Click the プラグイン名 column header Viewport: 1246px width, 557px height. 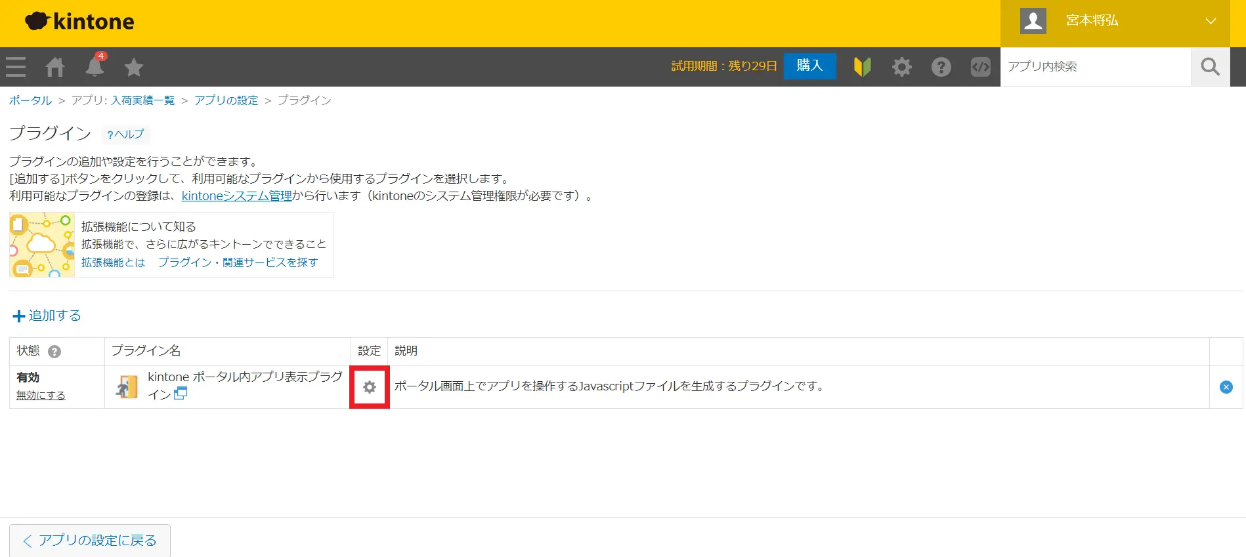[x=146, y=351]
